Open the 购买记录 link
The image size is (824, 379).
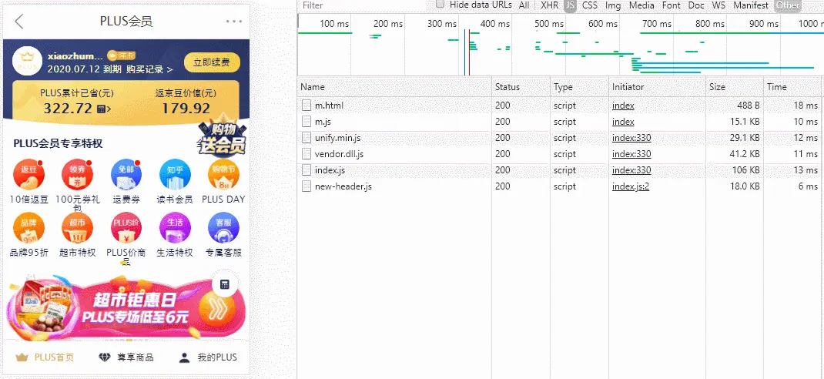pos(149,69)
